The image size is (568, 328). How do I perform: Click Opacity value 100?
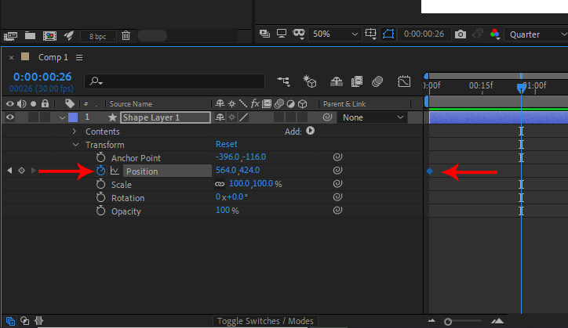tap(223, 210)
